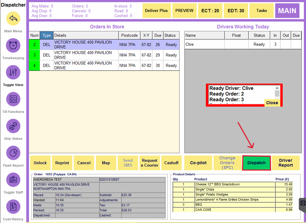Click Cheese 12" BBQ Smackdown product row
Screen dimensions: 306x223
[x=233, y=184]
